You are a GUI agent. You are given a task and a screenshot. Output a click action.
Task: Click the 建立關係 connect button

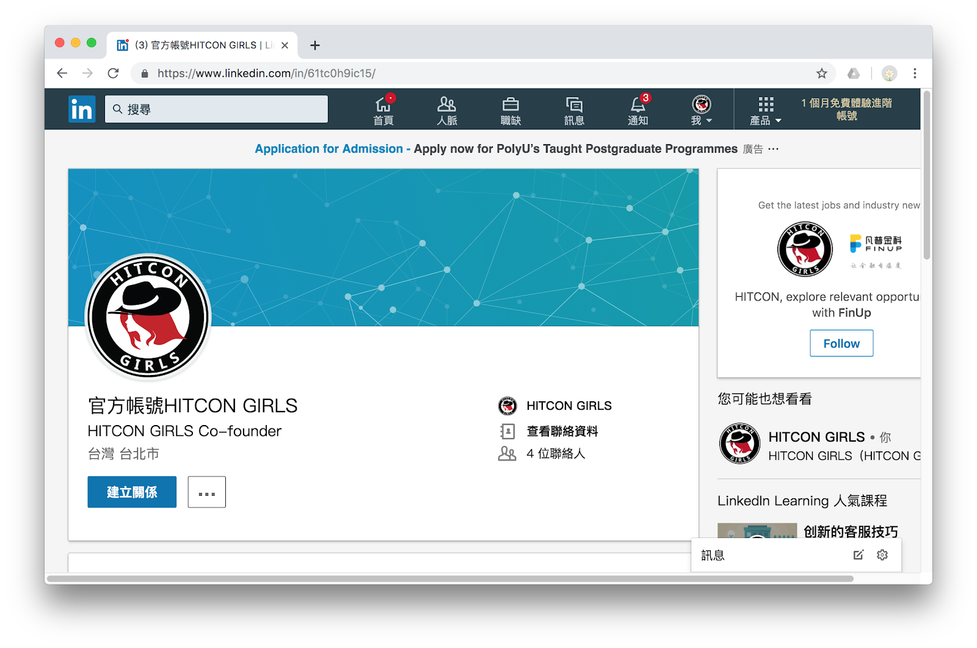tap(132, 492)
